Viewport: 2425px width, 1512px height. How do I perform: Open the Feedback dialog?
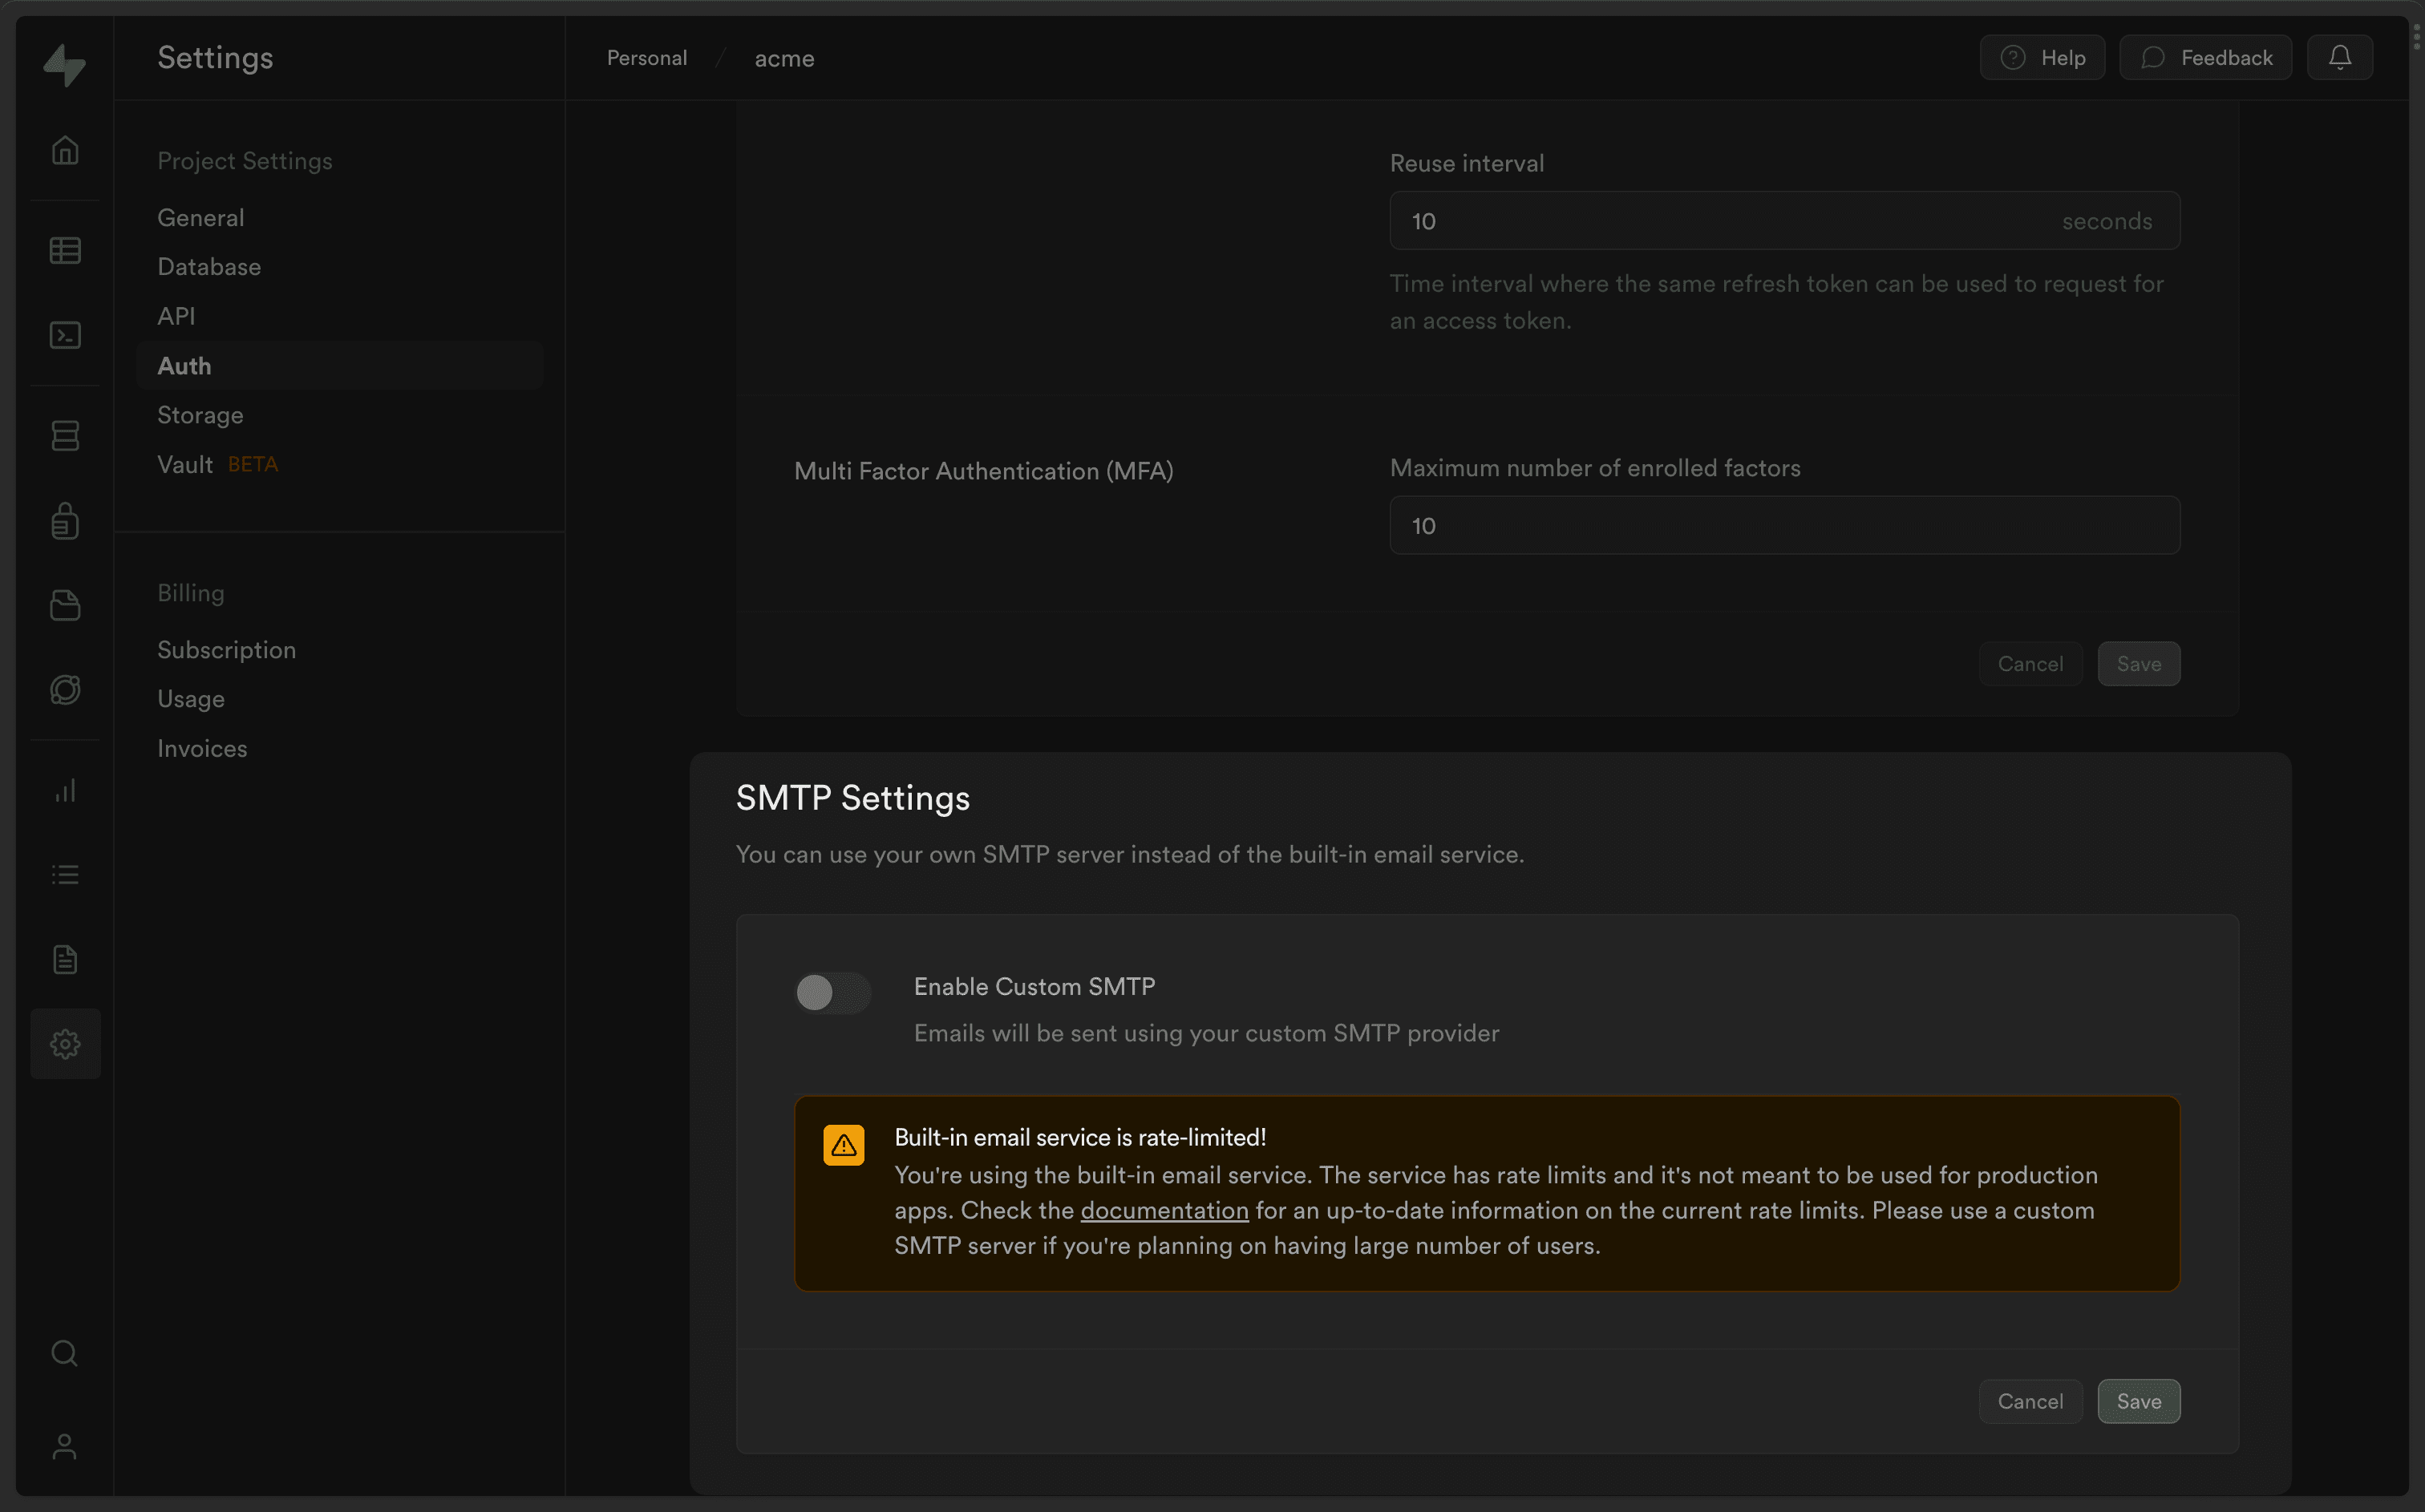(2205, 57)
